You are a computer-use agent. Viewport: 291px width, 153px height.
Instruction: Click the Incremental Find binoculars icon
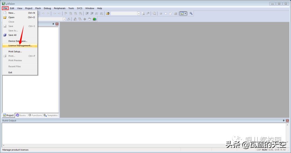pyautogui.click(x=148, y=13)
